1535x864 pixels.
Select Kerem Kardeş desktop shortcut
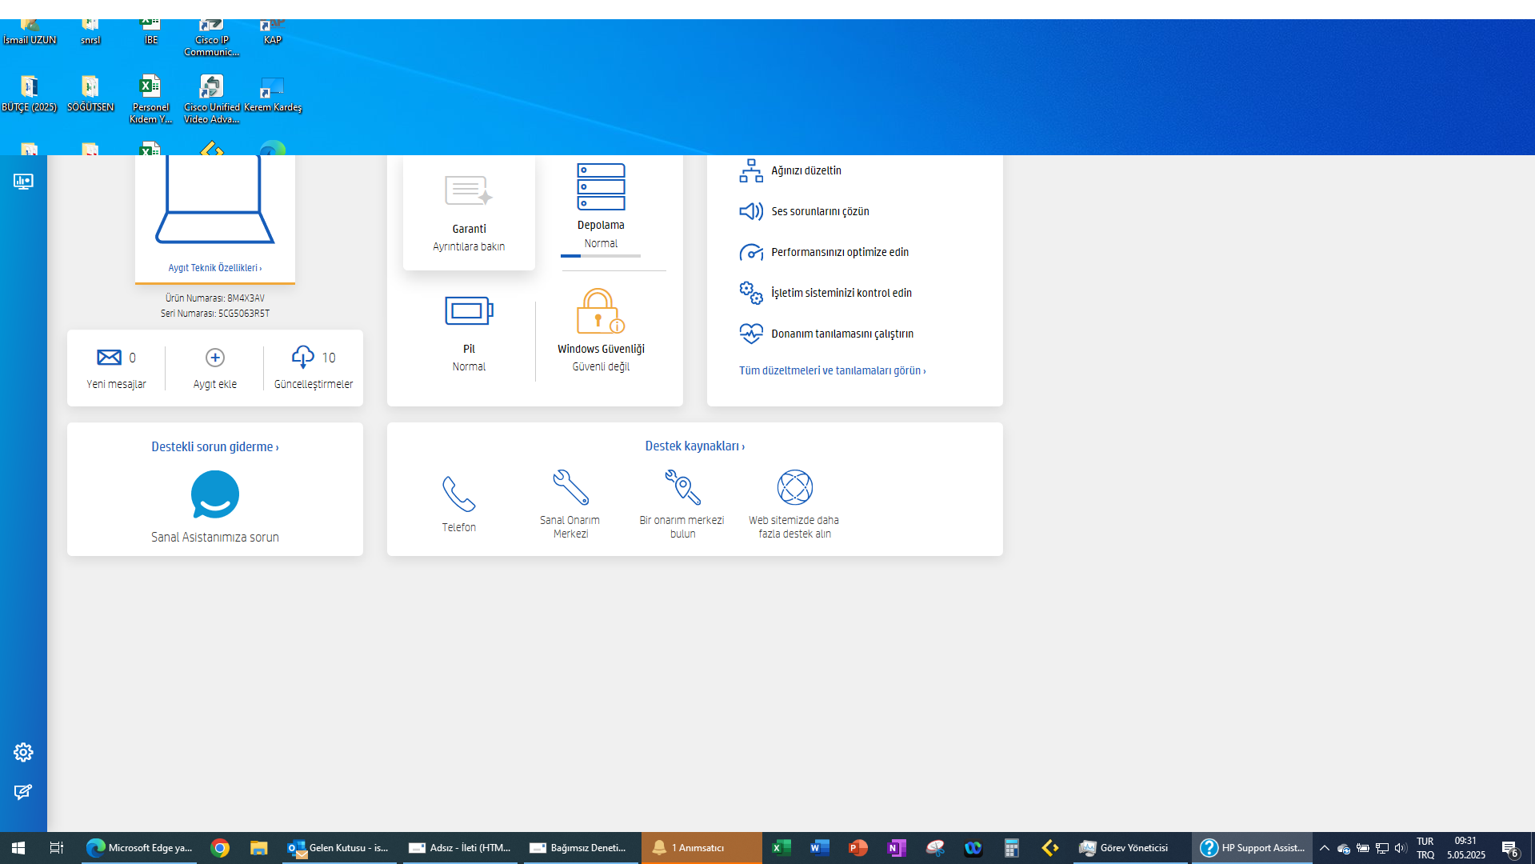[273, 94]
